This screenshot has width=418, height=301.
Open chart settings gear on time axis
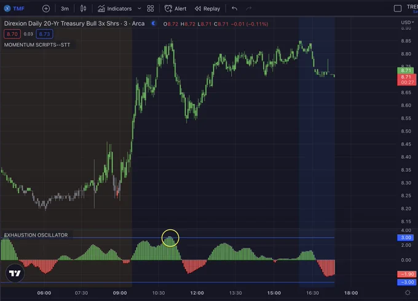408,292
